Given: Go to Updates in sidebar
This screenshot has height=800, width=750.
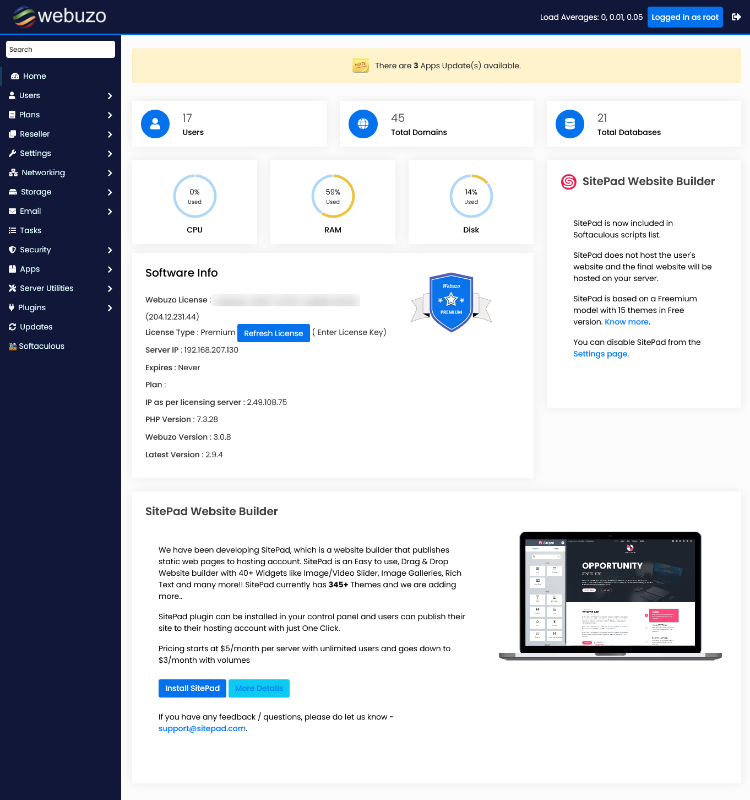Looking at the screenshot, I should coord(36,327).
